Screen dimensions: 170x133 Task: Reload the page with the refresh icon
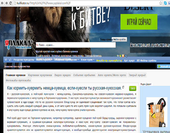tap(10, 3)
